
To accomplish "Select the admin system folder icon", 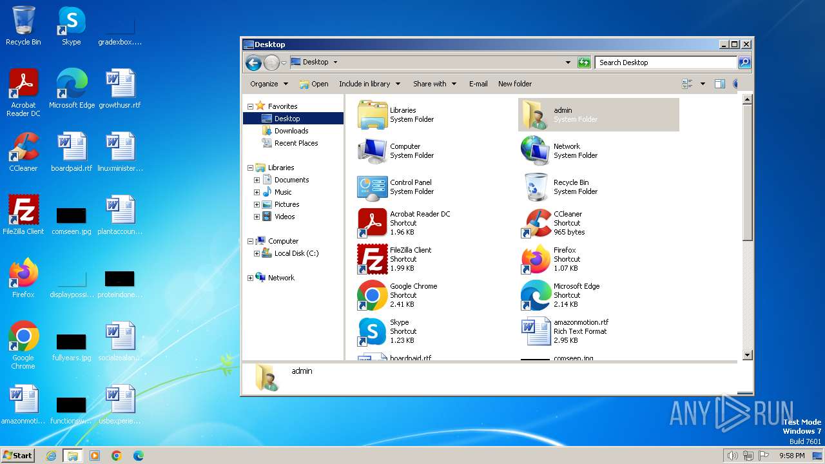I will (x=536, y=115).
